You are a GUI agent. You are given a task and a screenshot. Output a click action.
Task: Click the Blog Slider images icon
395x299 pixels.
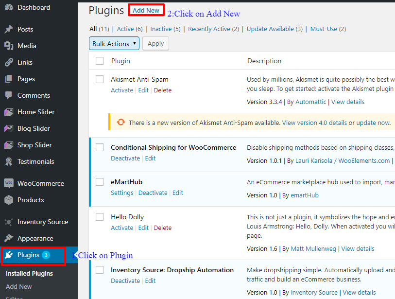tap(9, 128)
